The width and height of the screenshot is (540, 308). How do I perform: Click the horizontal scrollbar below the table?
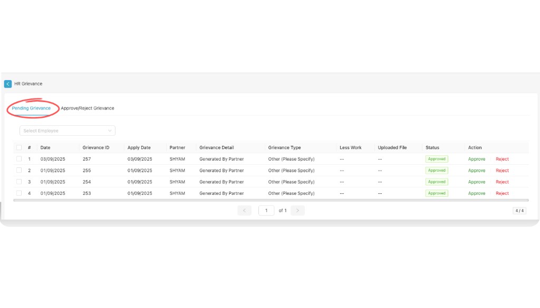211,201
